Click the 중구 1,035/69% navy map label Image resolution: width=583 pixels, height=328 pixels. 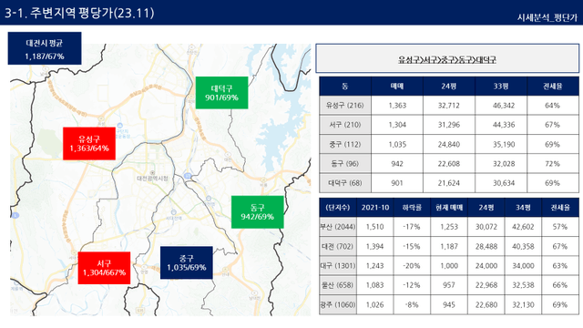[186, 262]
